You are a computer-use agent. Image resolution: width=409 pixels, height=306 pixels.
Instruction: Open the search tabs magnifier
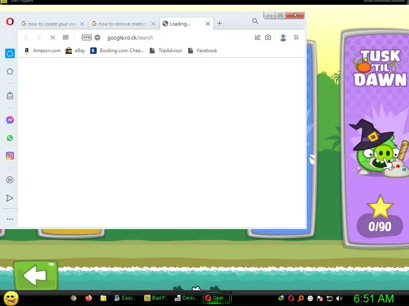click(x=255, y=22)
